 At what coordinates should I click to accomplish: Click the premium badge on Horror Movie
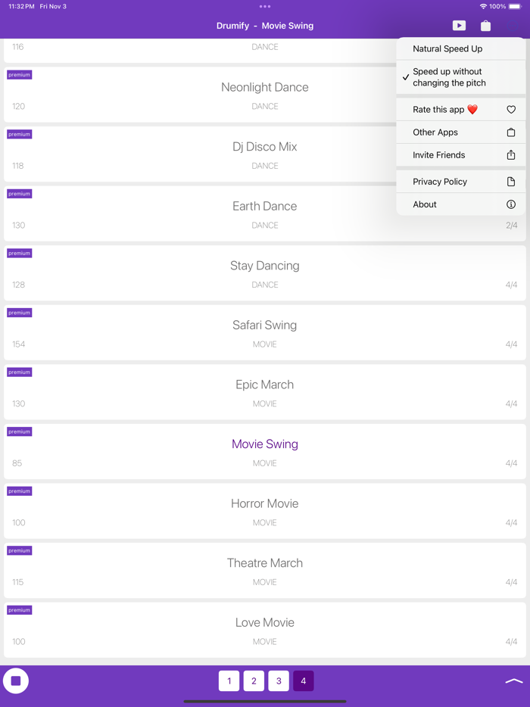[20, 491]
